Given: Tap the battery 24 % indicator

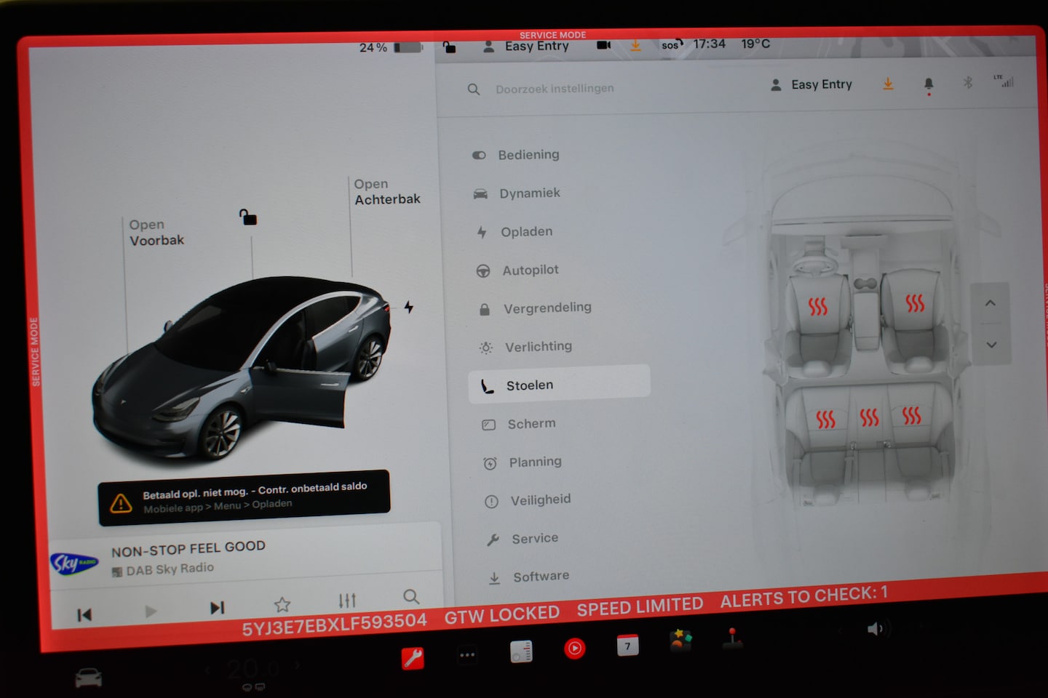Looking at the screenshot, I should [391, 47].
